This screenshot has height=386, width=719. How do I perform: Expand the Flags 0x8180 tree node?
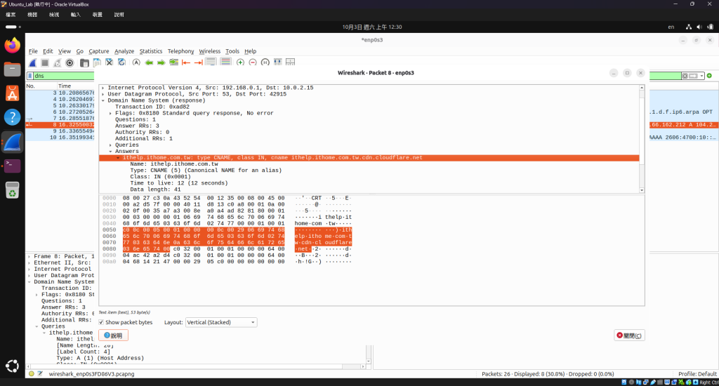(x=110, y=113)
